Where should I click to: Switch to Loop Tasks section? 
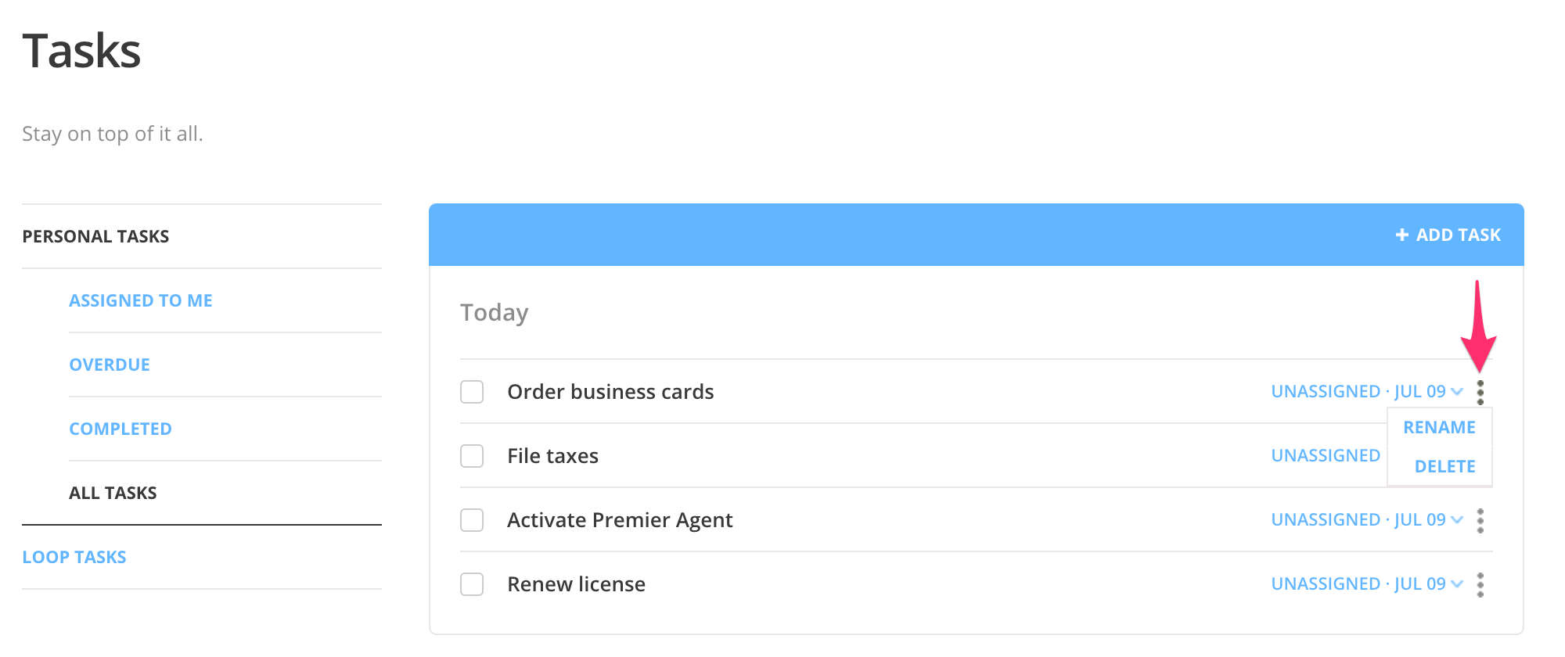point(74,557)
